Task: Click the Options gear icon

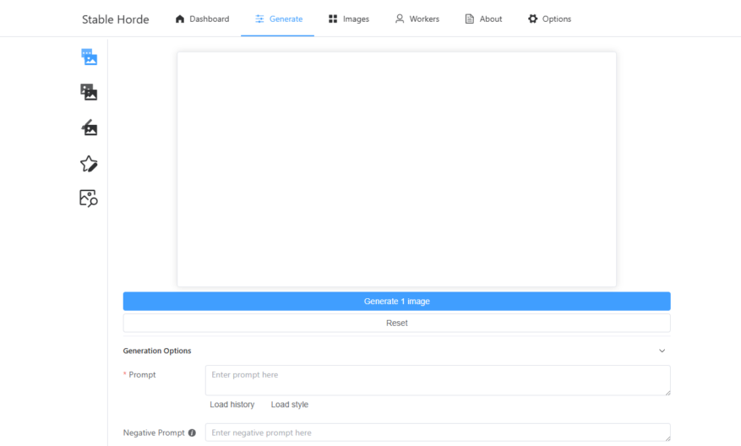Action: point(532,19)
